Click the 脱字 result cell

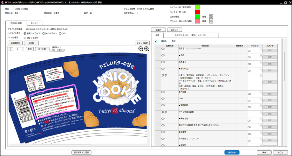(x=170, y=114)
